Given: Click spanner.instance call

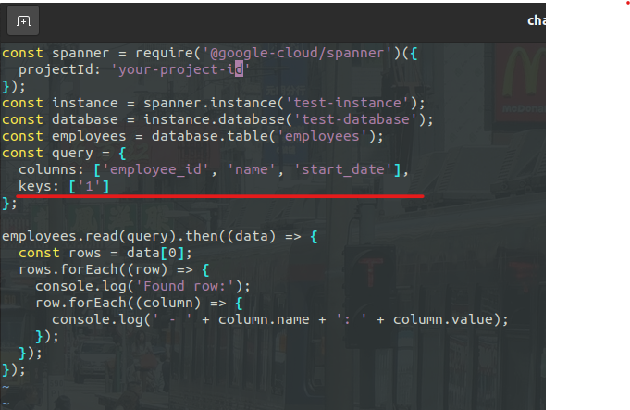Looking at the screenshot, I should [x=210, y=103].
